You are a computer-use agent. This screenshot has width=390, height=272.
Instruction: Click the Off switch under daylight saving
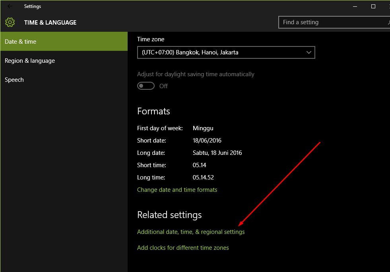pyautogui.click(x=146, y=86)
